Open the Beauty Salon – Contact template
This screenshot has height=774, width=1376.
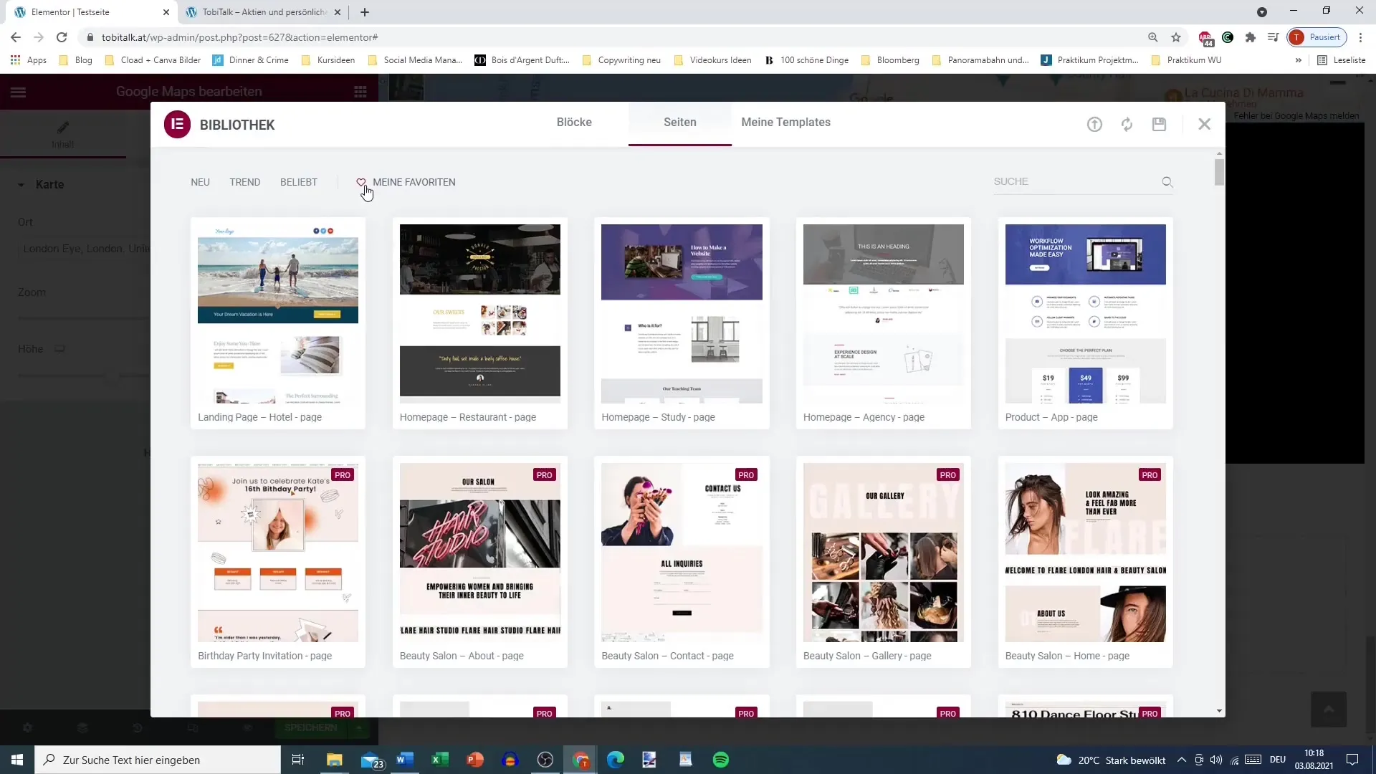click(682, 561)
